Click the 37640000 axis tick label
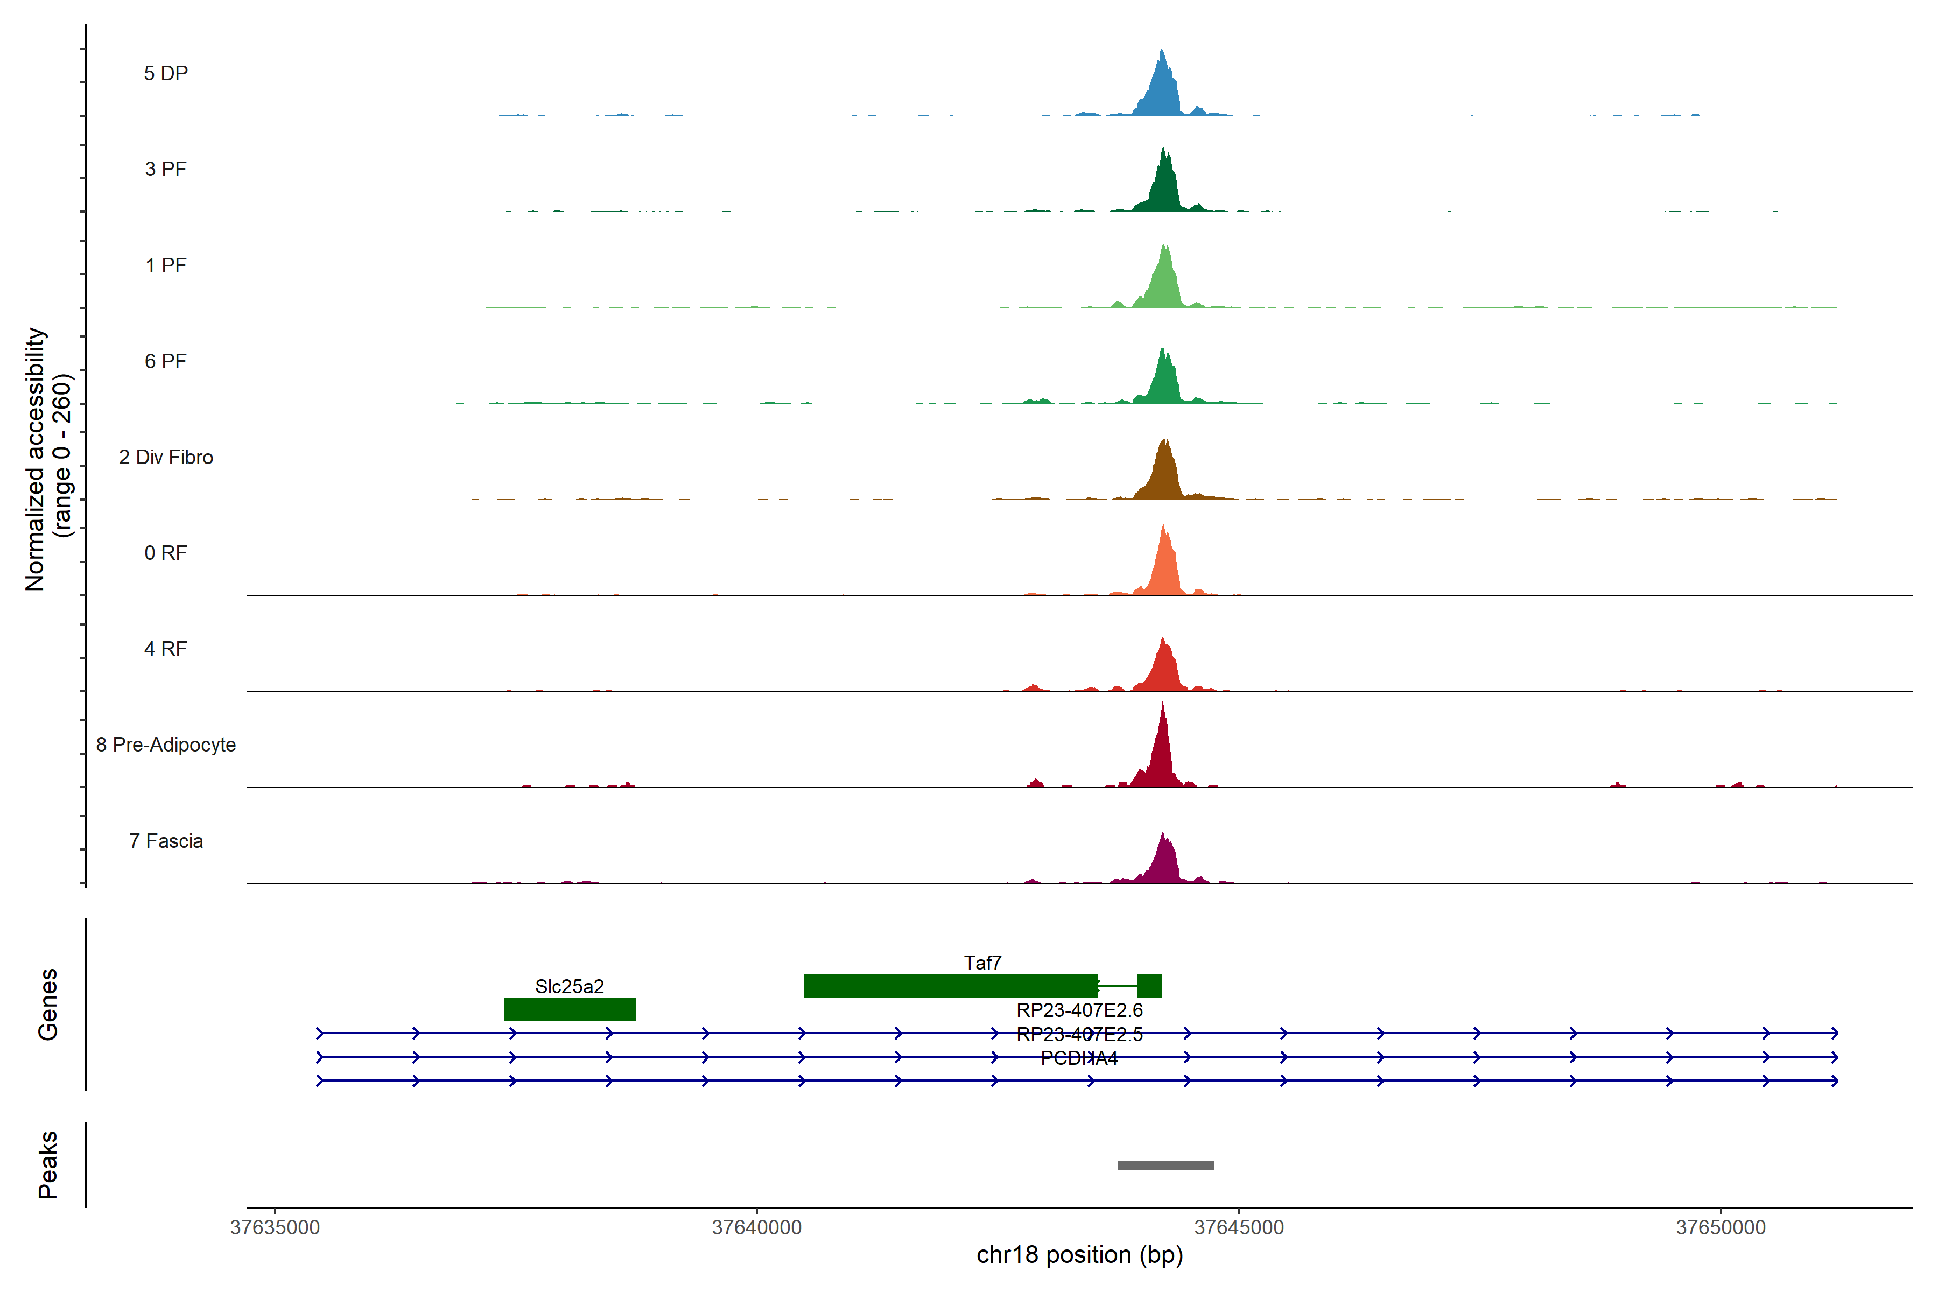Screen dimensions: 1938x1292 coord(756,1227)
